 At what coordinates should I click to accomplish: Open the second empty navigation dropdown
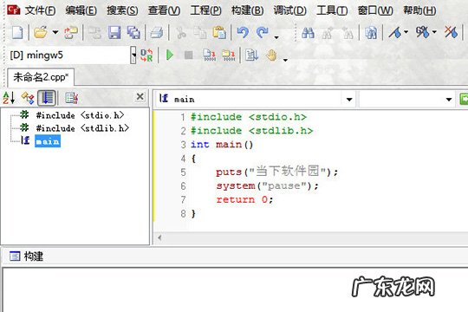point(449,99)
